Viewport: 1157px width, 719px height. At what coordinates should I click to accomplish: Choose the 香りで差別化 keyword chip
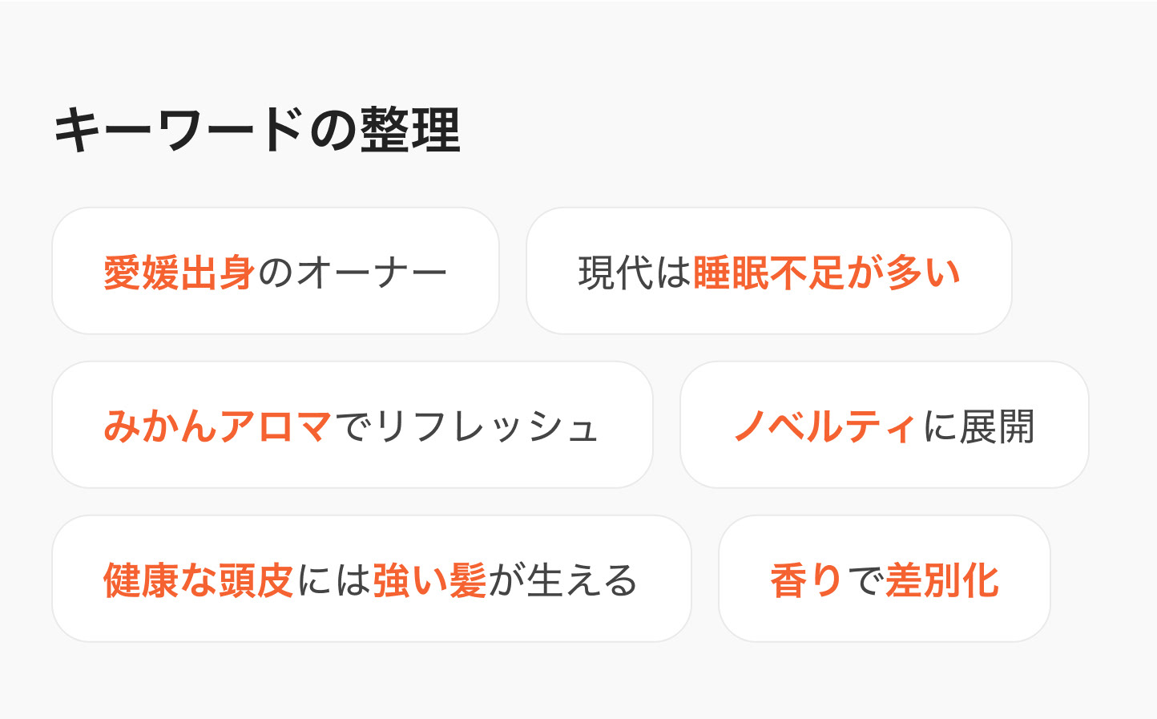pyautogui.click(x=885, y=579)
